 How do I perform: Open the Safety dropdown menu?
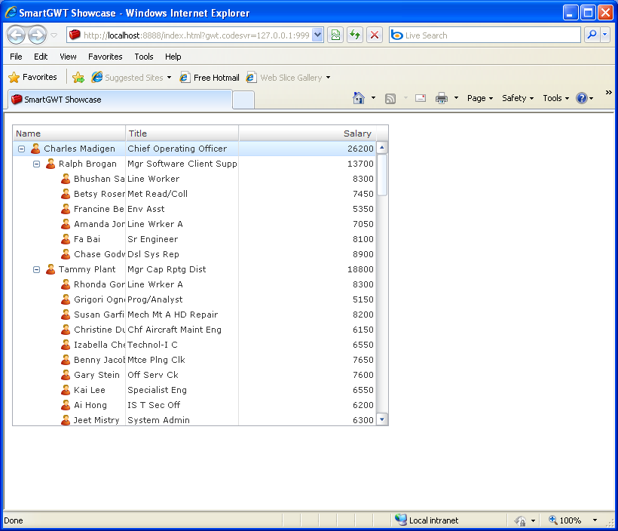pyautogui.click(x=517, y=98)
